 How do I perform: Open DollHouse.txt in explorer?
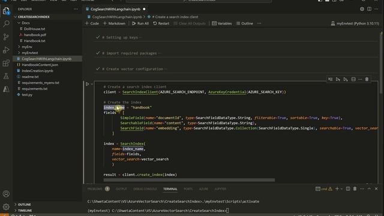[x=34, y=29]
